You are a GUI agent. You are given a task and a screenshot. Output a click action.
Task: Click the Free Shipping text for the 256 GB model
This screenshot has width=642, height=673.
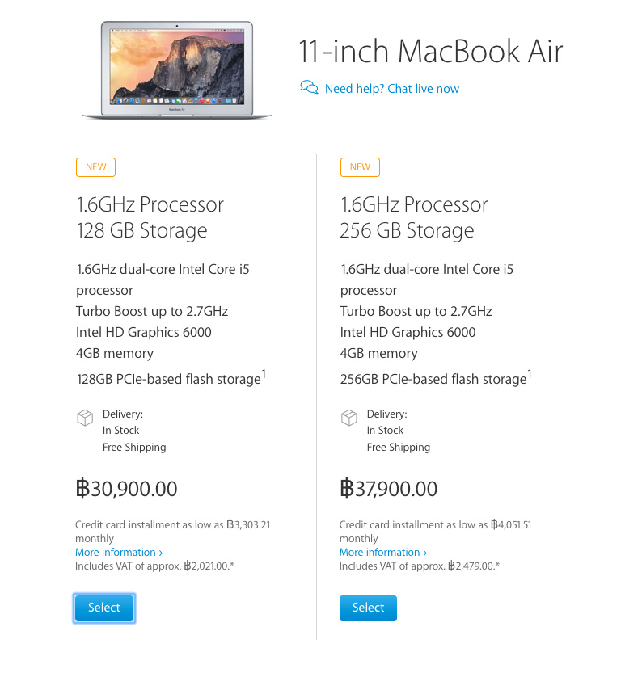click(398, 447)
